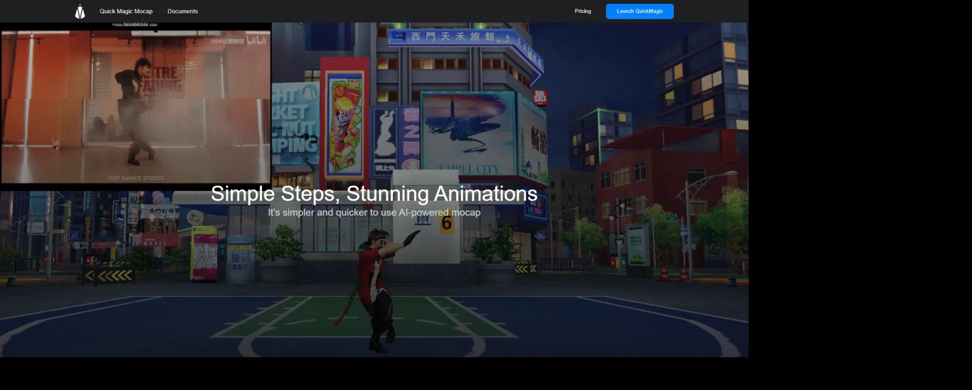
Task: Click the QuickMagic logo icon
Action: (x=80, y=11)
